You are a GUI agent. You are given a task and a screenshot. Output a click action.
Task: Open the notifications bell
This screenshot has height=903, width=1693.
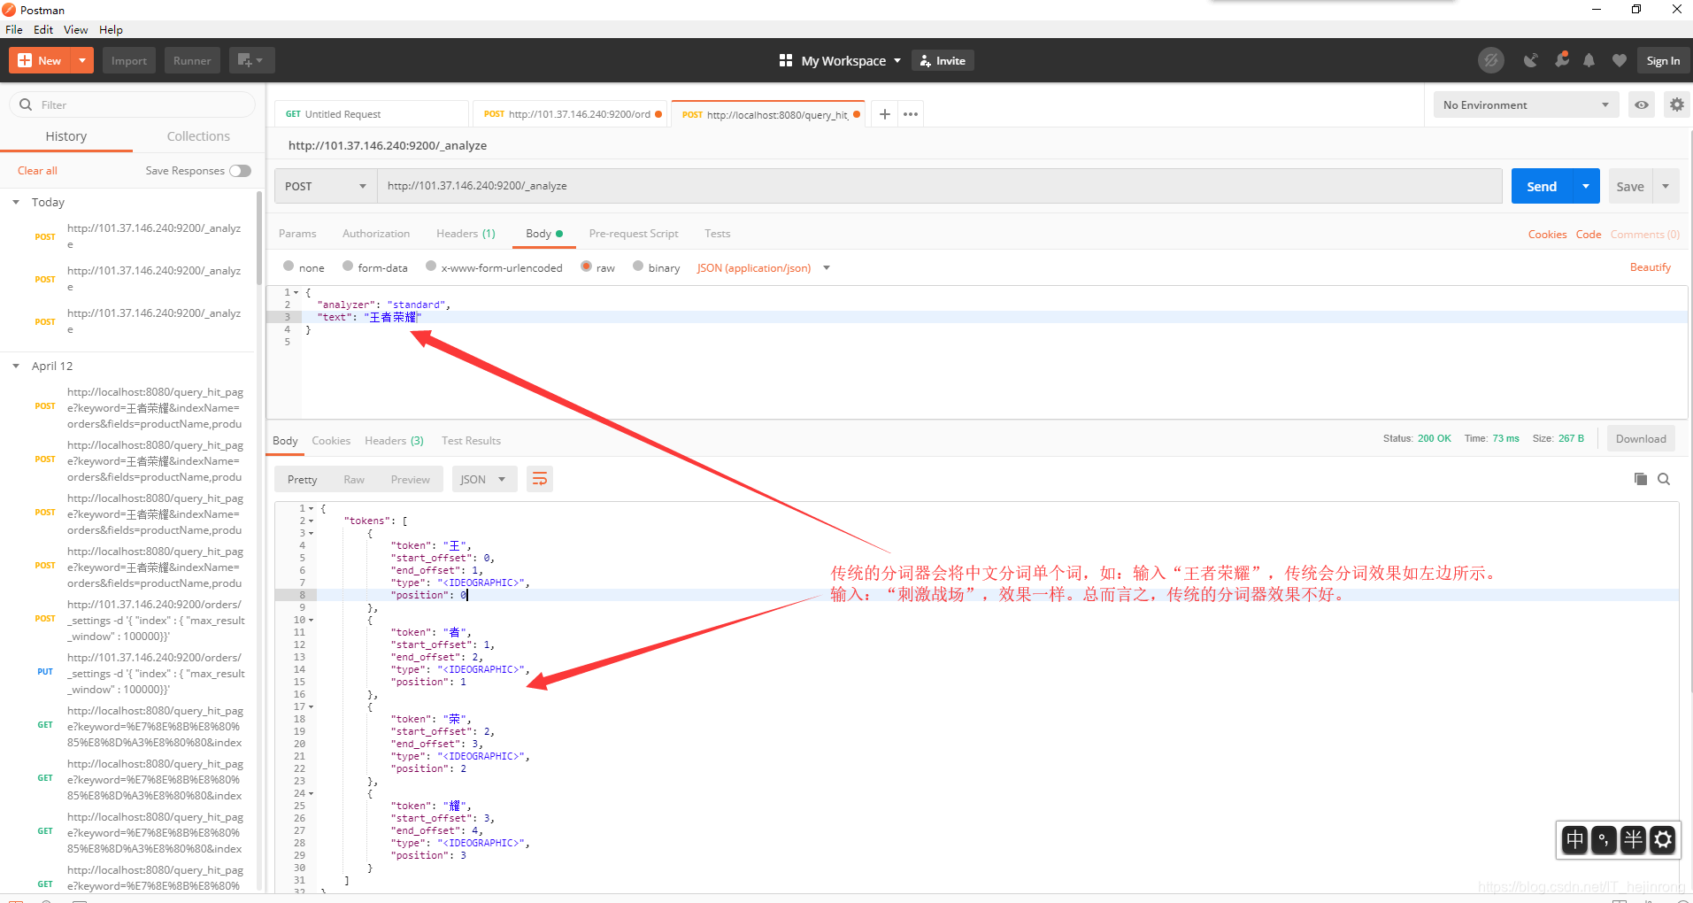click(1589, 60)
